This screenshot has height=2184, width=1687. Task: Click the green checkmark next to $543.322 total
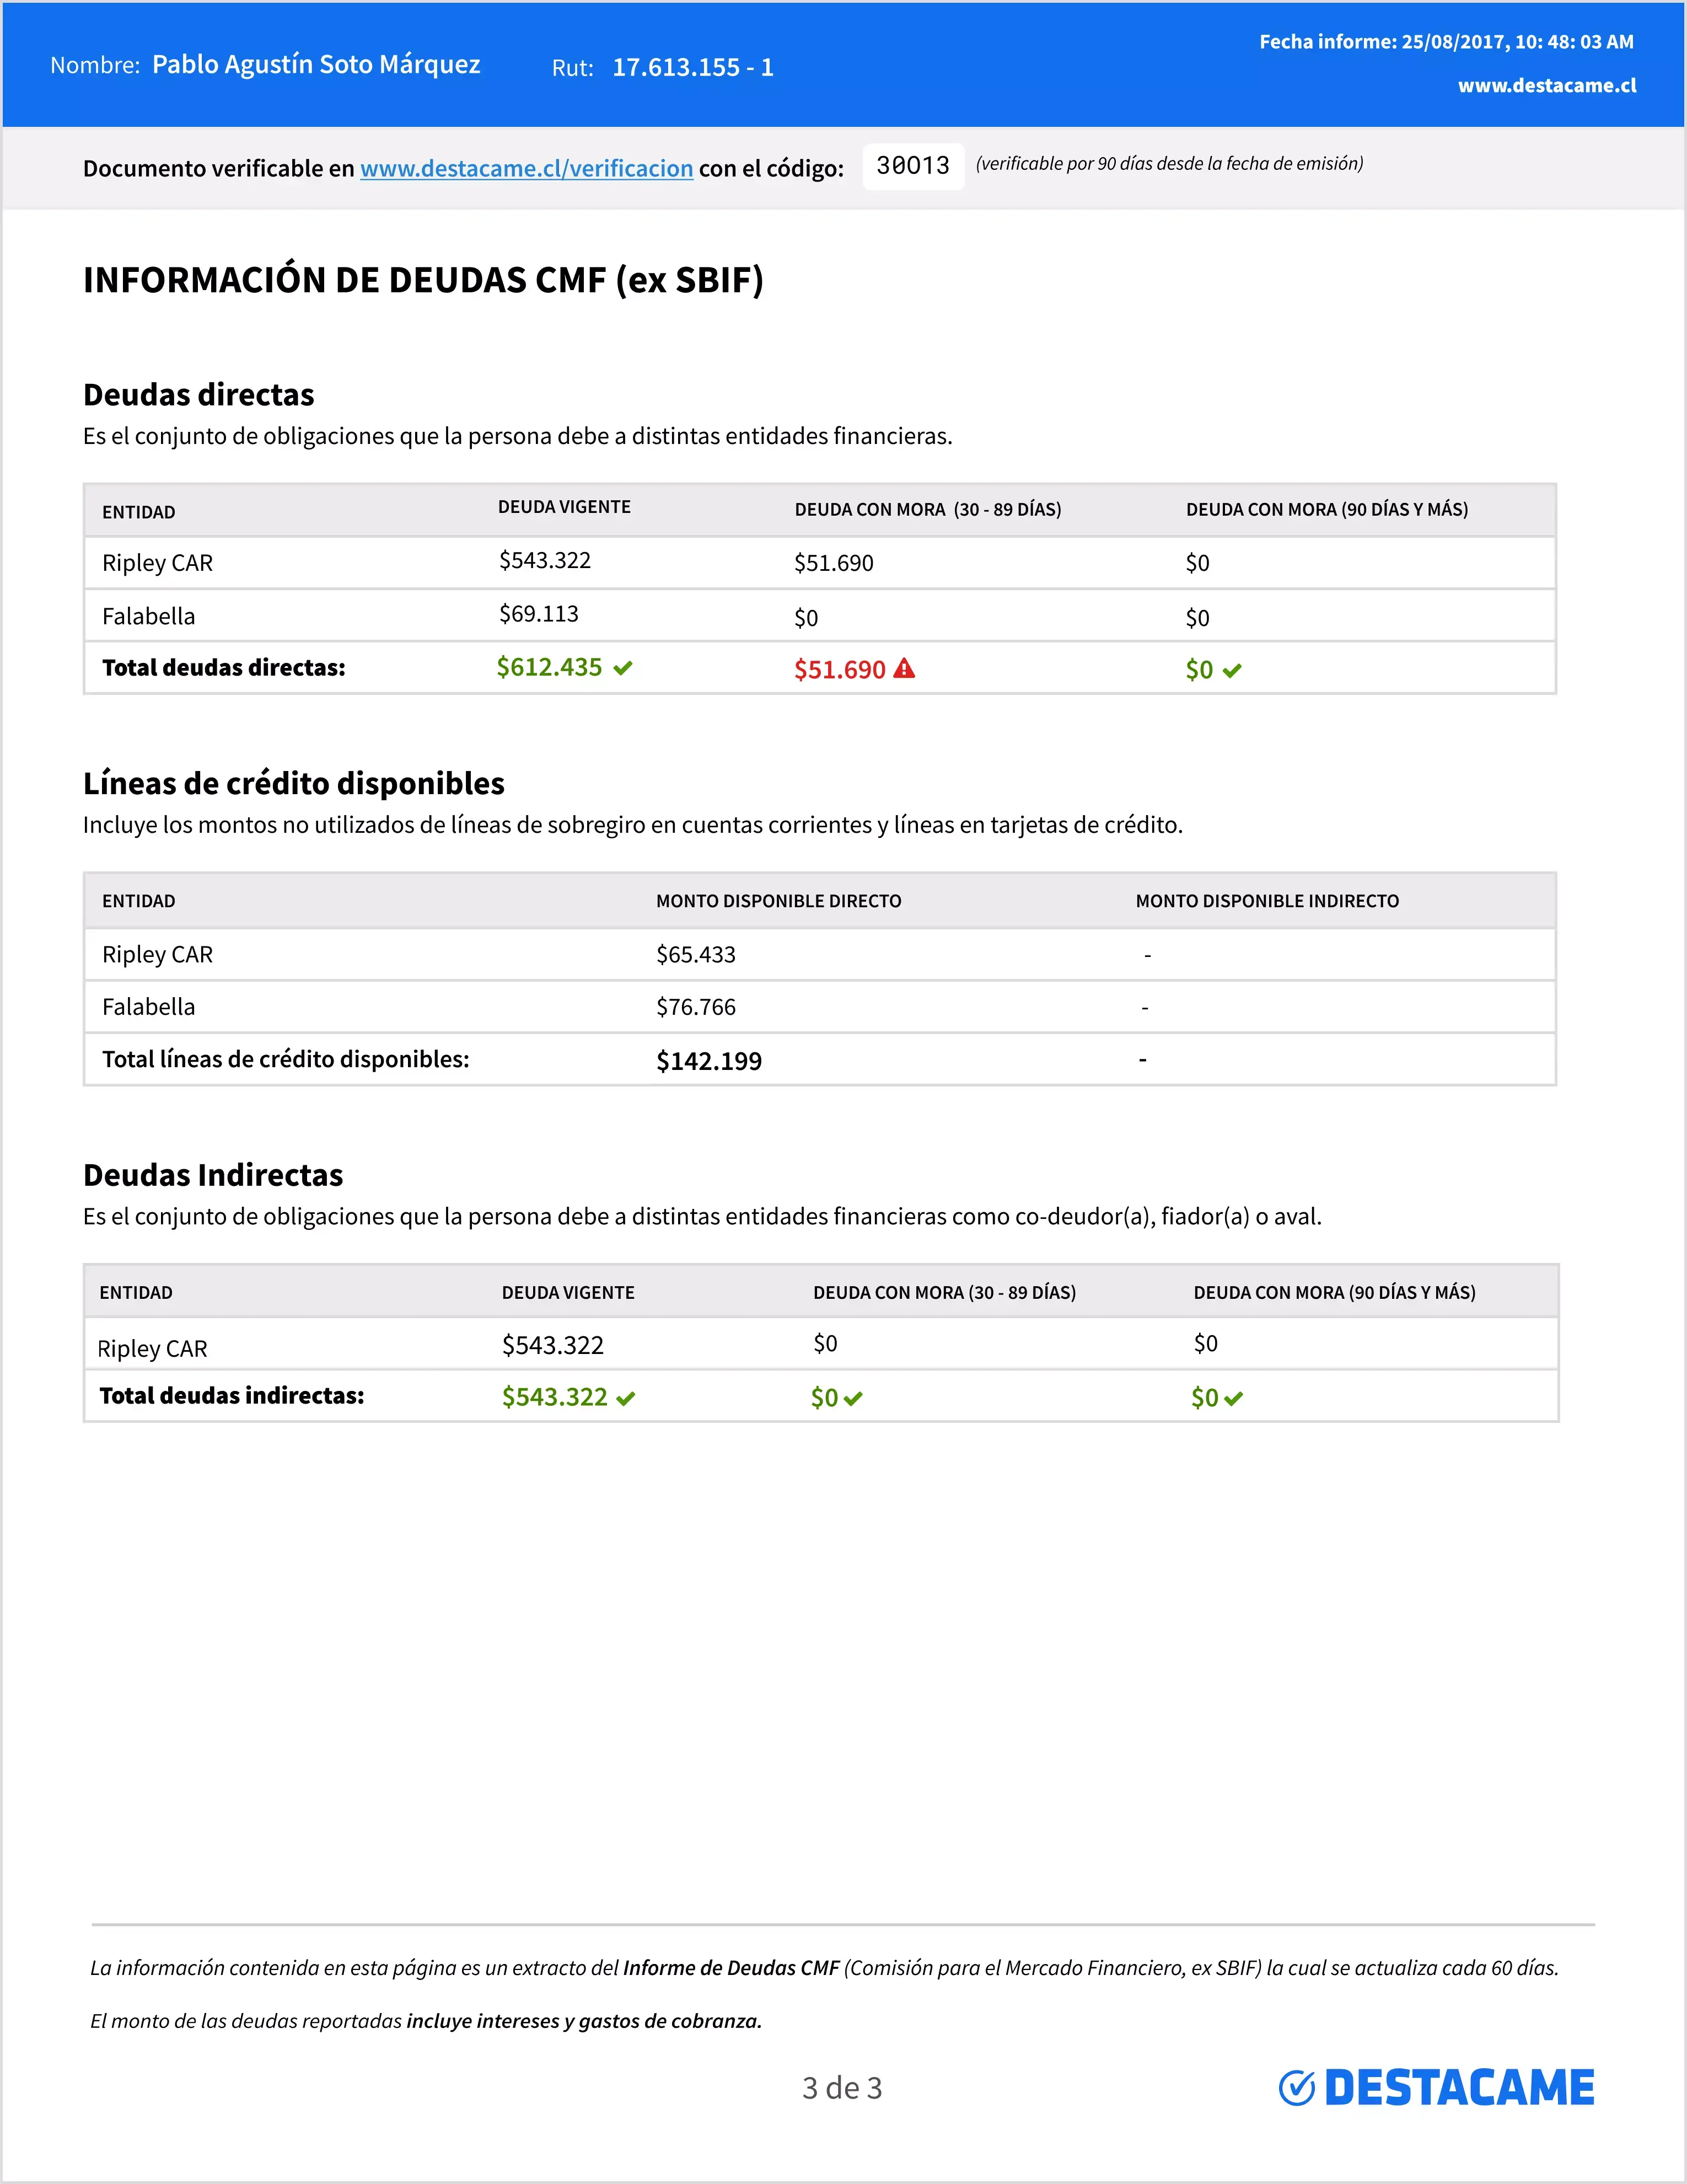626,1398
